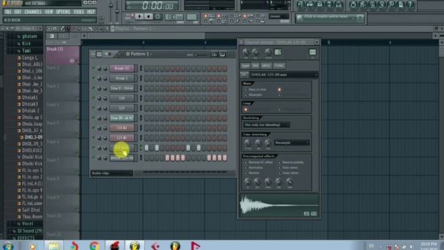
Task: Open the keyboard editor in step sequencer
Action: pos(223,54)
